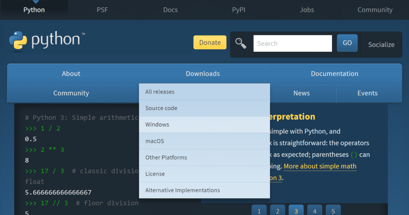Click the yellow Donate button
Image resolution: width=409 pixels, height=215 pixels.
210,42
